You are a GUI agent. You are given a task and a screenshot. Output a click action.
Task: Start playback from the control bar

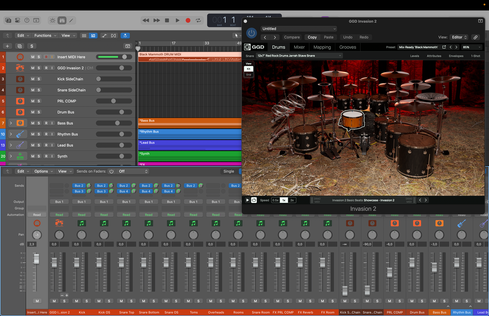177,20
